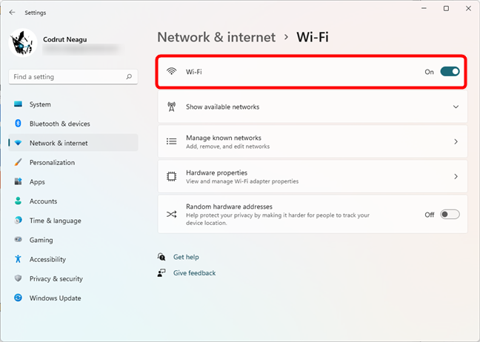This screenshot has height=342, width=480.
Task: Select Network & internet in sidebar
Action: click(x=73, y=143)
